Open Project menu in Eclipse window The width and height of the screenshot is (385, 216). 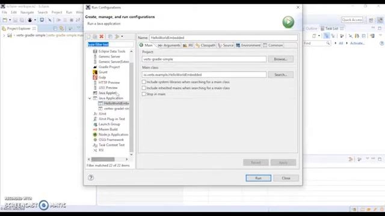point(57,12)
